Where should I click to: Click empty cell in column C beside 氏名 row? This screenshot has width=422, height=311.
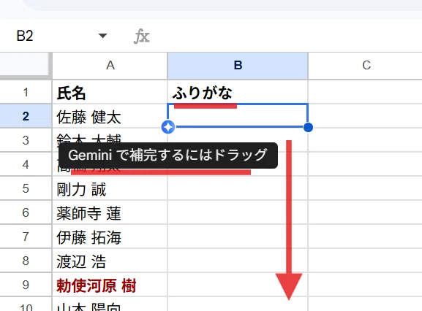point(365,92)
